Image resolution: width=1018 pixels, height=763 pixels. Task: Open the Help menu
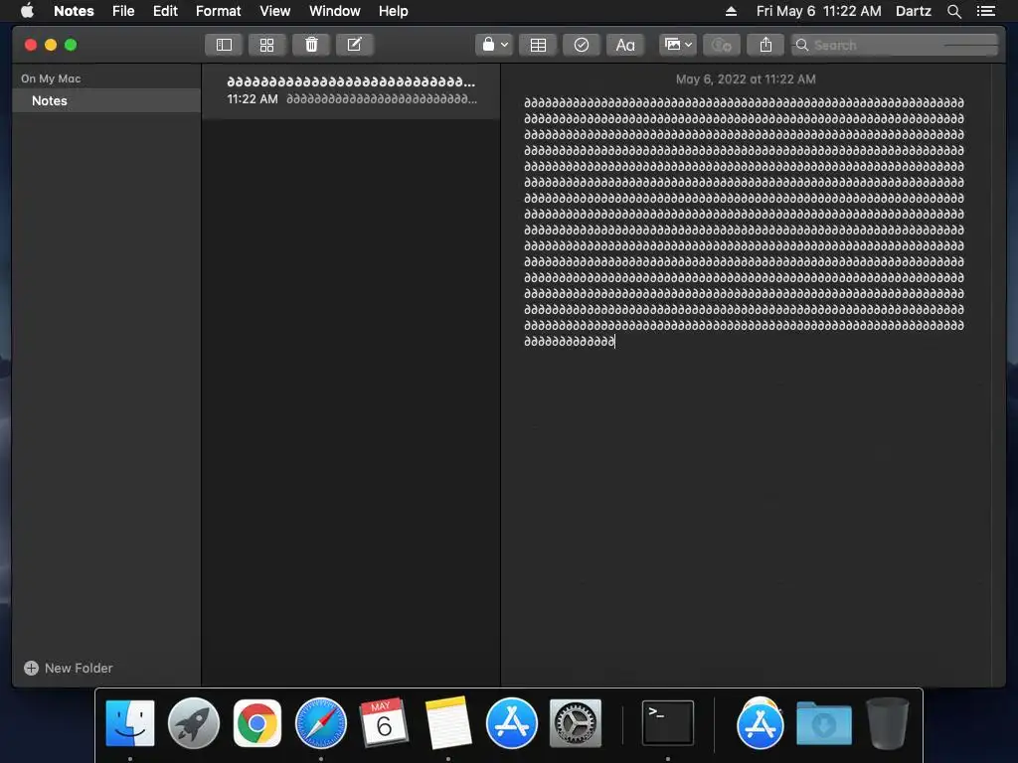394,11
